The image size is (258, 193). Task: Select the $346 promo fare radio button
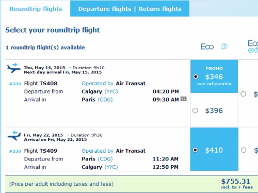coord(196,76)
